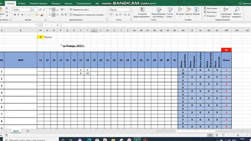The height and width of the screenshot is (141, 251).
Task: Open the font size 12 dropdown
Action: 37,10
